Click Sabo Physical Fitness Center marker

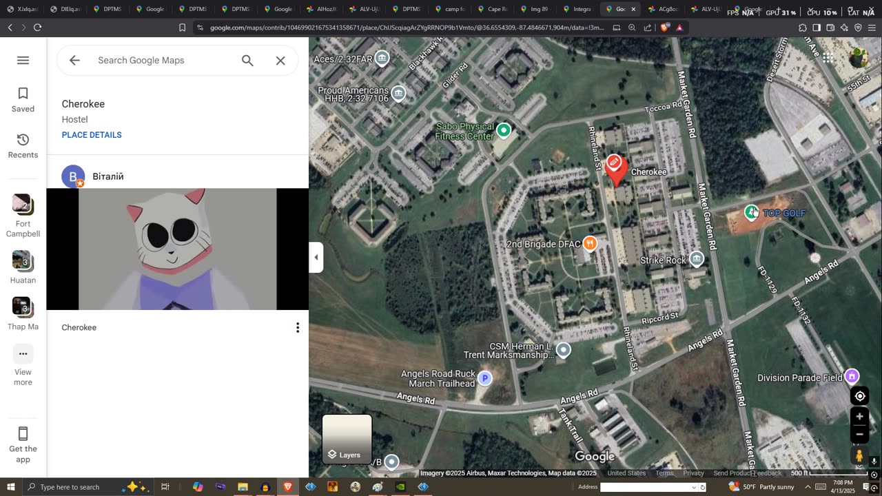(504, 130)
